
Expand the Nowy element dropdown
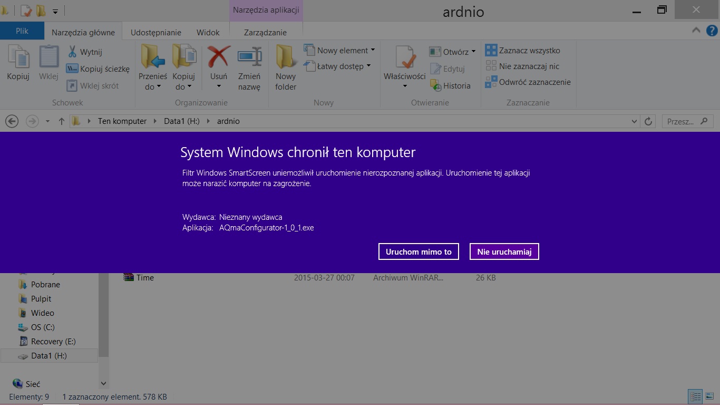(x=372, y=50)
